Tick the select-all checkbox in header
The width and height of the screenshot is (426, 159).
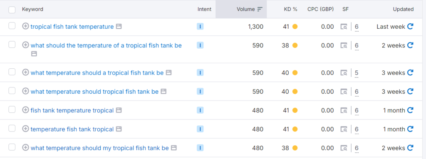coord(12,10)
